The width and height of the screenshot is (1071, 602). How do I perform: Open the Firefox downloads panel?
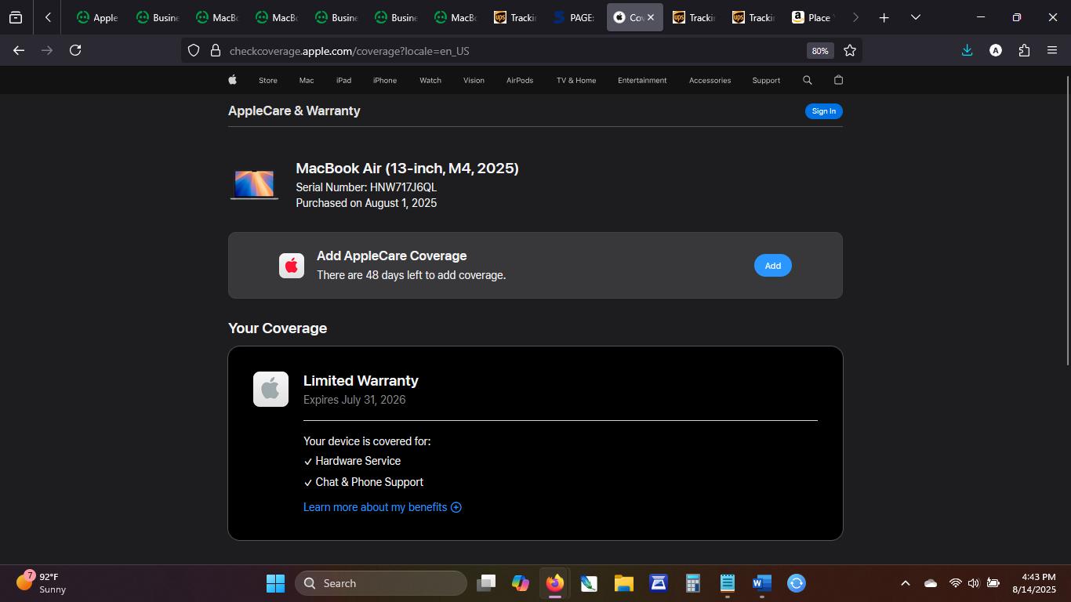967,50
